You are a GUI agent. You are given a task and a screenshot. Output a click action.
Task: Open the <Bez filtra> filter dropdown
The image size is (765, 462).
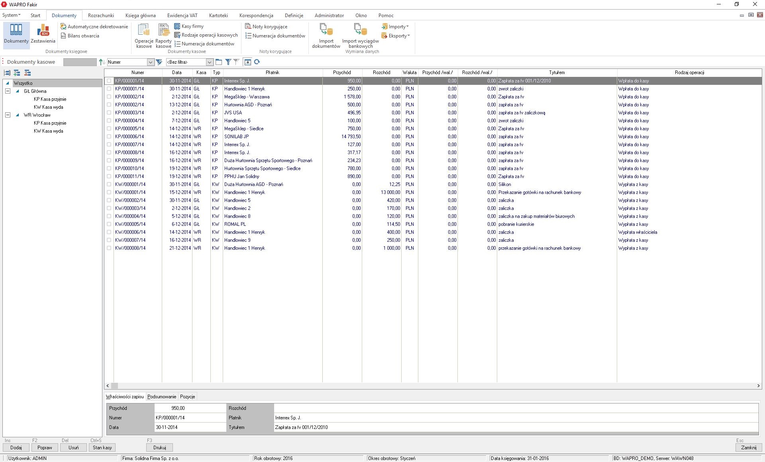[209, 62]
